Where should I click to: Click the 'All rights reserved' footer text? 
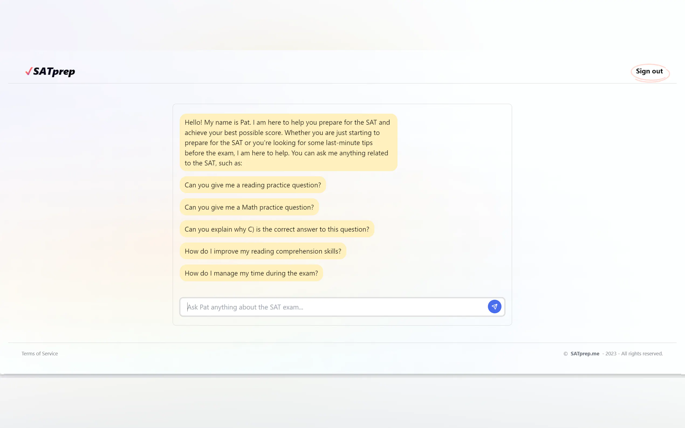[x=642, y=354]
